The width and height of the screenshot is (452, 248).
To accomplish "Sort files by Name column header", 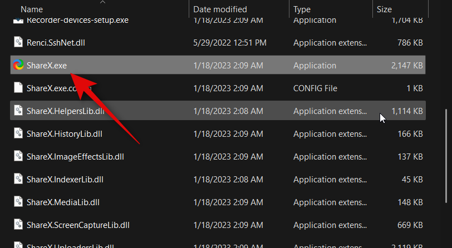I will coord(31,9).
